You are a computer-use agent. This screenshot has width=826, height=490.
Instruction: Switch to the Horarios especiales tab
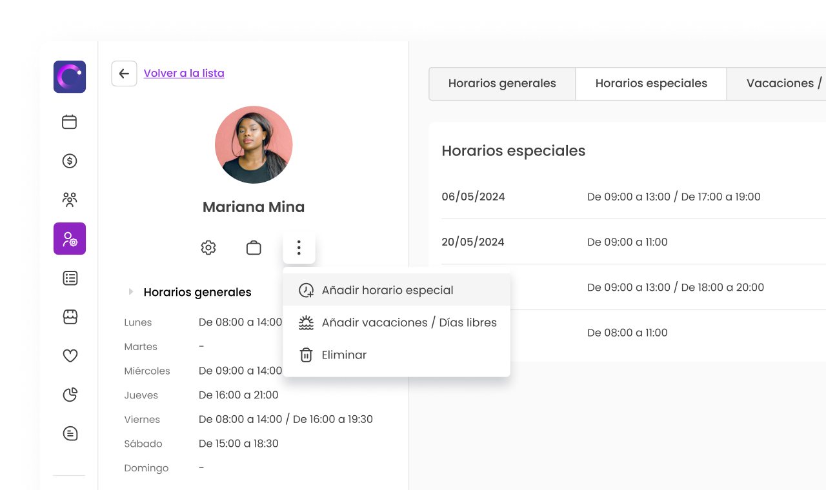click(651, 84)
